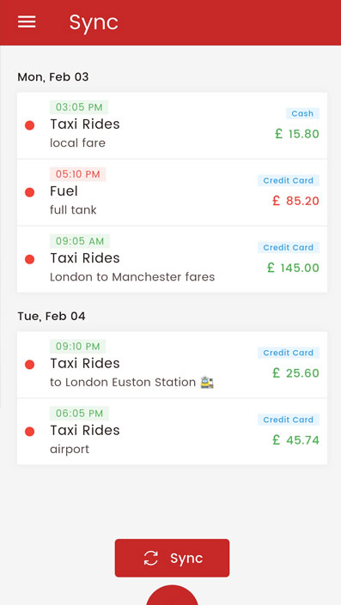
Task: Select the airport Taxi Rides entry
Action: pos(173,432)
